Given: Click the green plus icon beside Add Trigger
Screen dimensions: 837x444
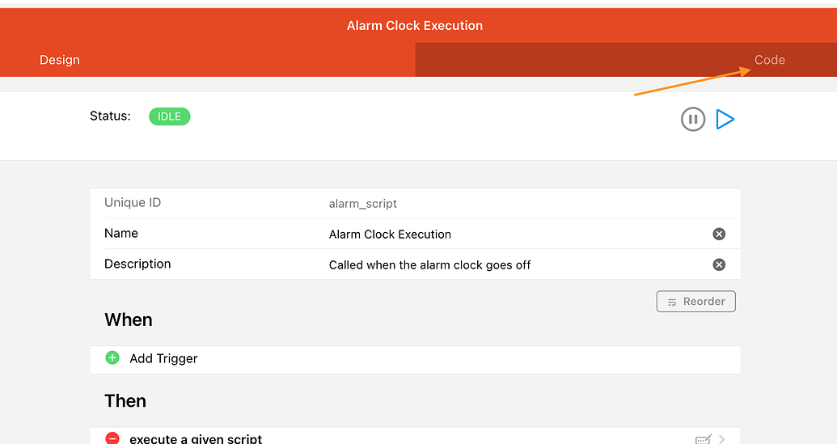Looking at the screenshot, I should (112, 357).
